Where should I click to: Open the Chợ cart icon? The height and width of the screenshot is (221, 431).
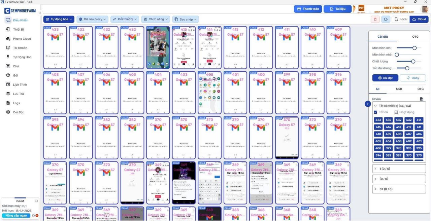coord(8,66)
